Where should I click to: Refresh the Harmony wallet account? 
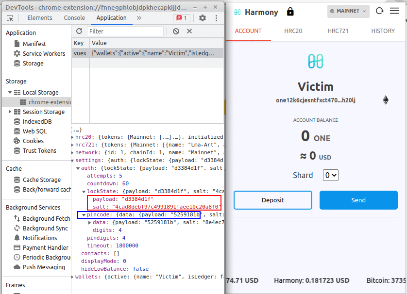coord(380,11)
